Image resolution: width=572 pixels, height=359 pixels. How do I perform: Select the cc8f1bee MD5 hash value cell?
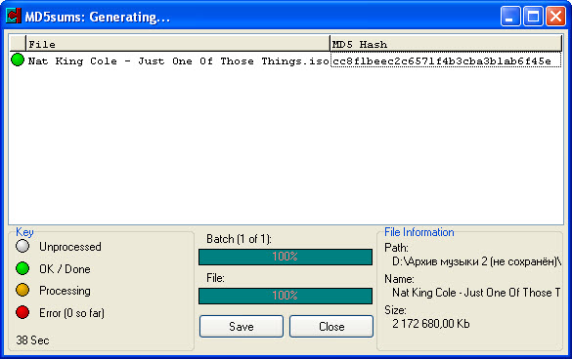pos(446,60)
